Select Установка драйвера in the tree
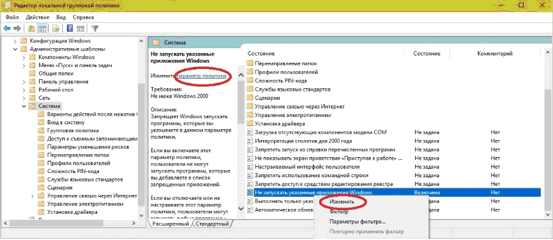Image resolution: width=553 pixels, height=240 pixels. (72, 212)
